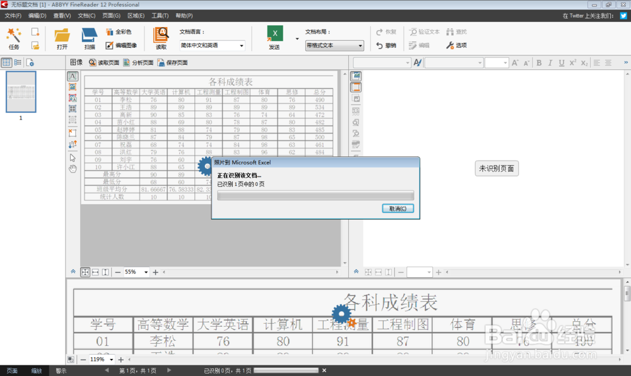Open a file with the Open folder icon
Image resolution: width=631 pixels, height=376 pixels.
click(x=62, y=38)
